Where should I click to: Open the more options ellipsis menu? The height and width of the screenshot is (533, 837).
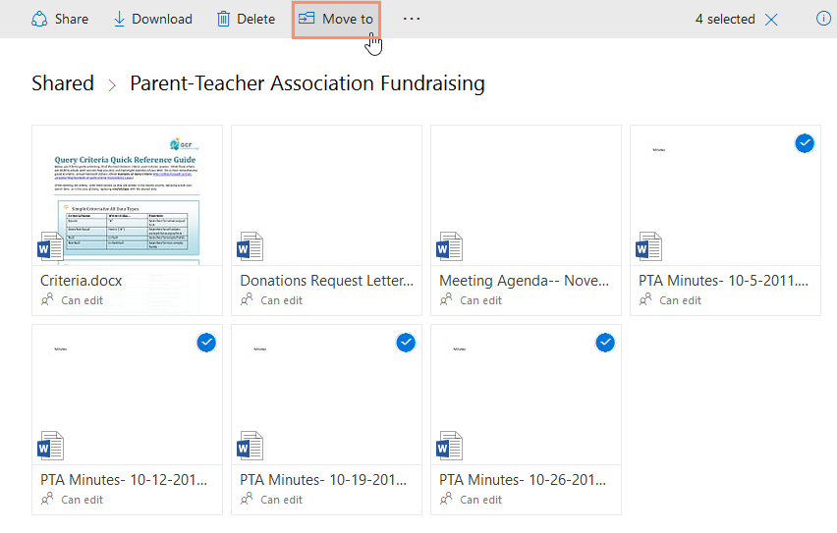click(412, 19)
